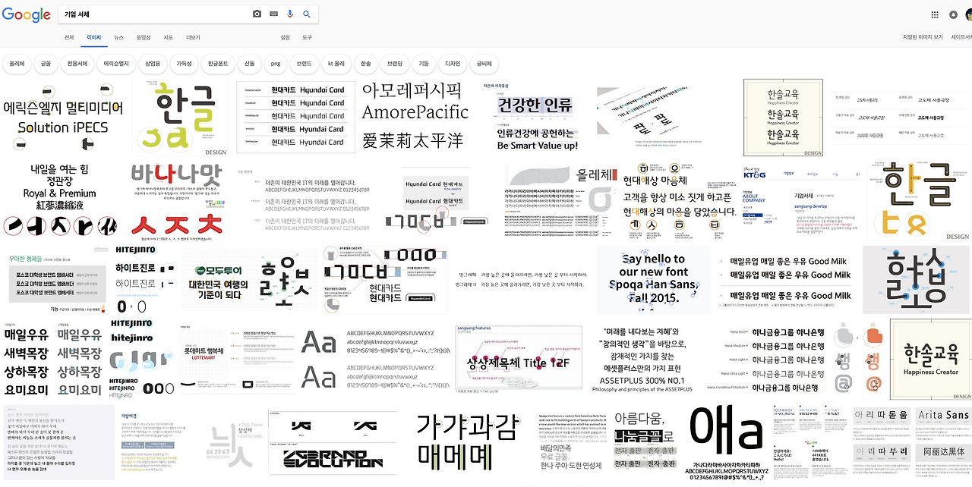Filter by the png chip
Image resolution: width=972 pixels, height=487 pixels.
[276, 64]
